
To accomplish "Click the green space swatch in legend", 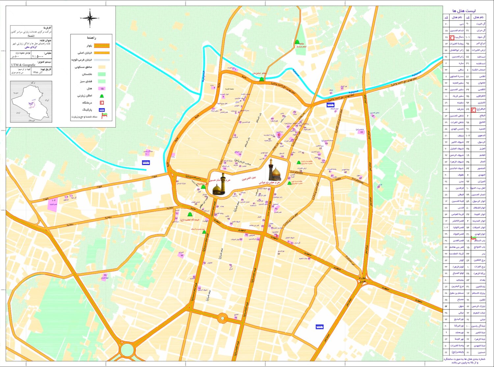I will tap(102, 81).
